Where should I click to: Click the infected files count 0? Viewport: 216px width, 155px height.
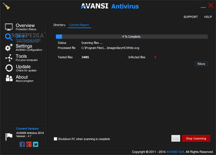click(x=155, y=57)
